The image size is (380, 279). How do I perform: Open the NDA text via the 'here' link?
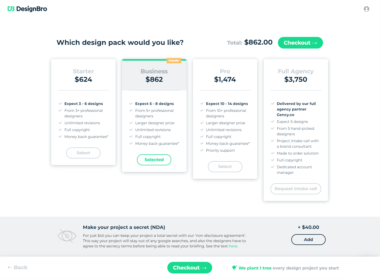233,246
